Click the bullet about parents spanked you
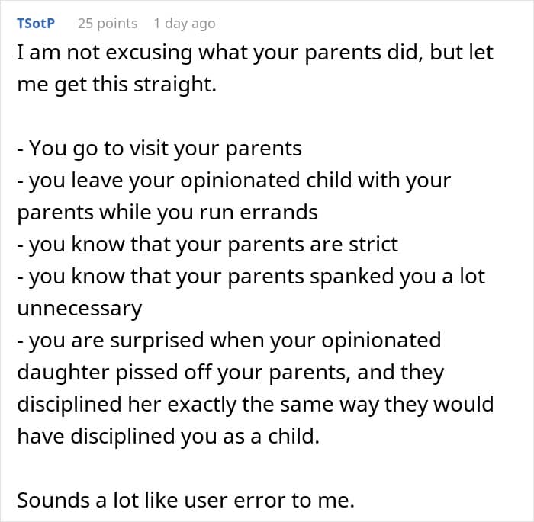 (250, 276)
